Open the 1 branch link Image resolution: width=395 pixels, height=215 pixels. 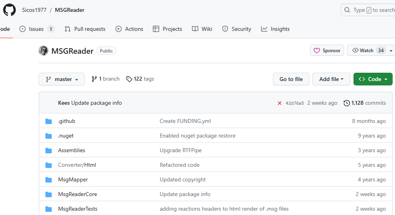pyautogui.click(x=105, y=79)
